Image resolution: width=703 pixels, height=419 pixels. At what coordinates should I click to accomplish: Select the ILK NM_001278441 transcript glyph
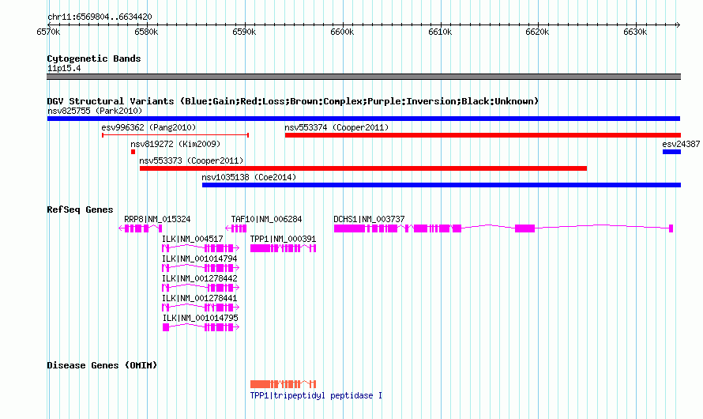click(201, 308)
